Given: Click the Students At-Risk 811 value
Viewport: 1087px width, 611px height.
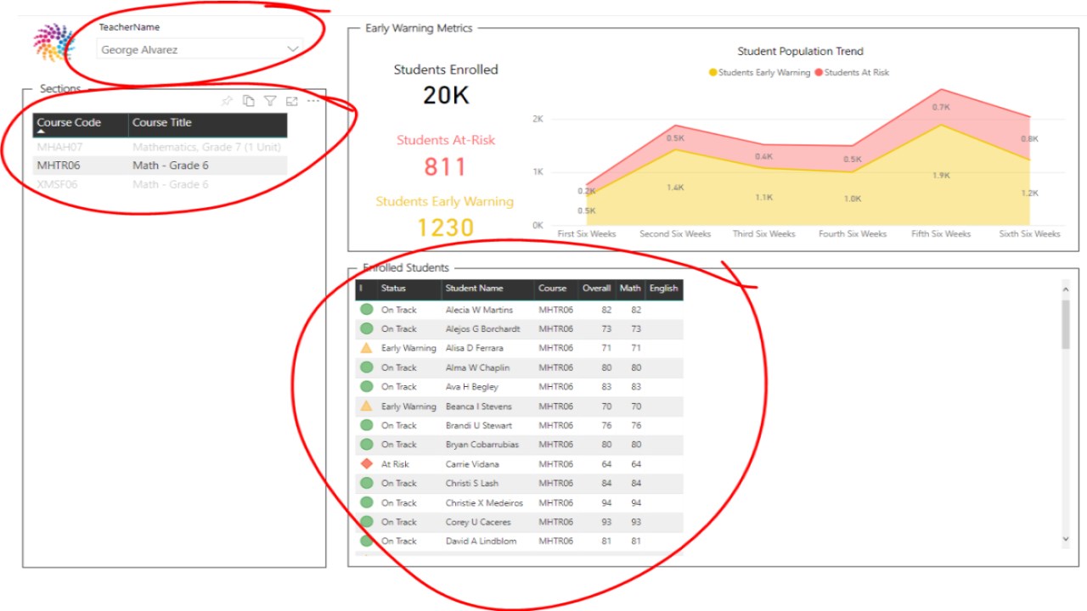Looking at the screenshot, I should 446,167.
